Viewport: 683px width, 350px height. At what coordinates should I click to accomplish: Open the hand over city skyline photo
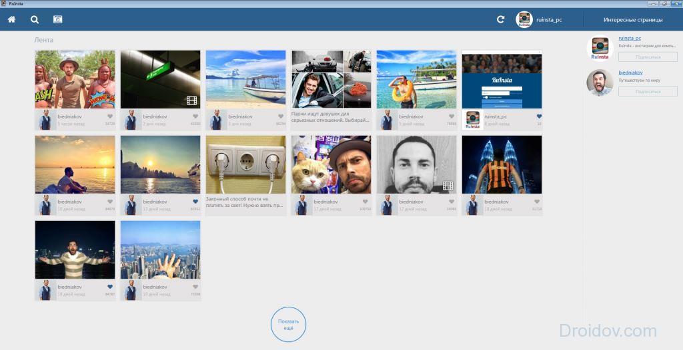click(x=160, y=250)
